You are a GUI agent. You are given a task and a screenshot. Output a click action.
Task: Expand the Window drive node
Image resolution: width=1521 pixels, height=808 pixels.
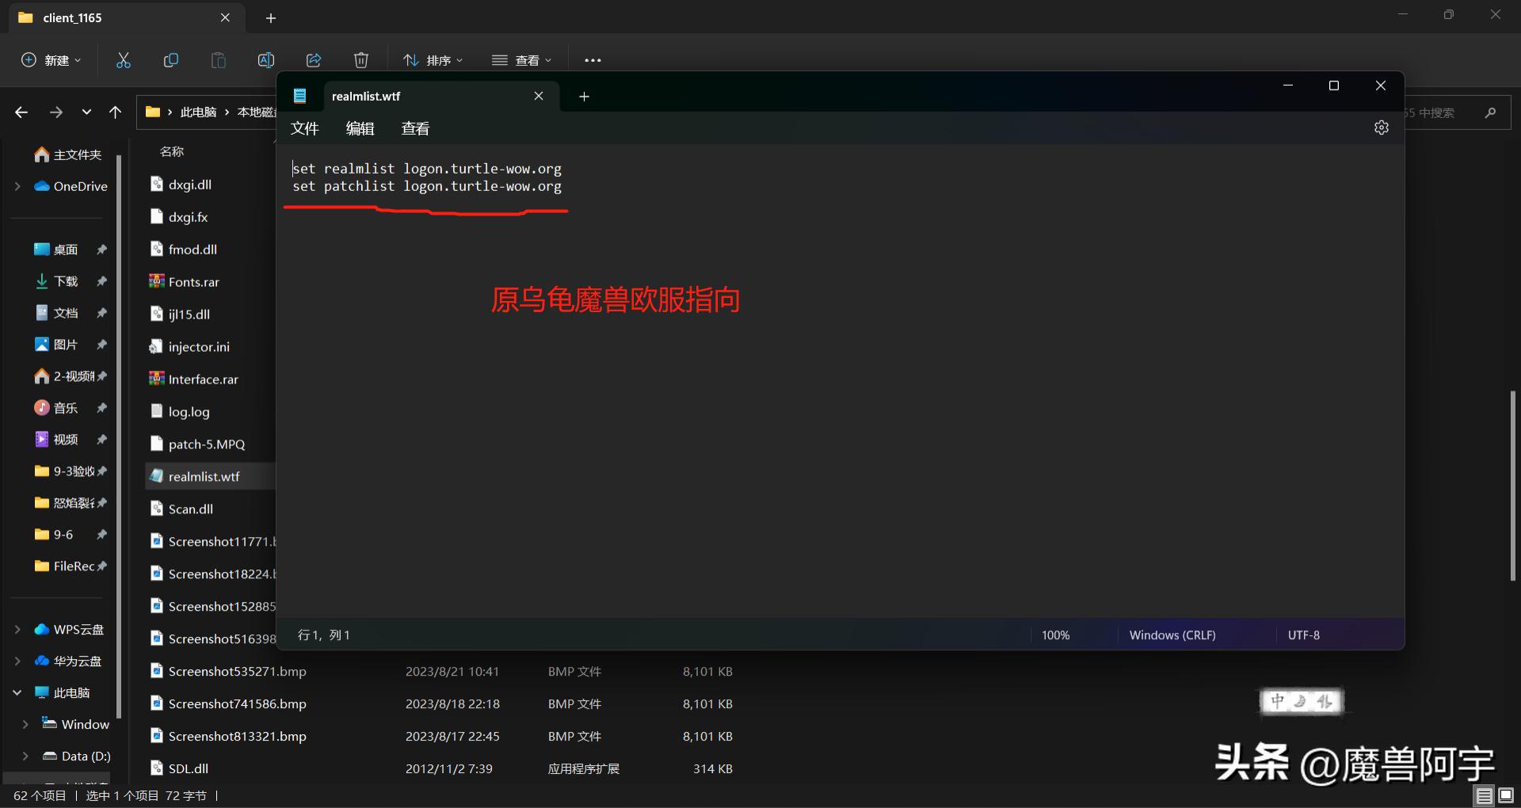[x=25, y=725]
